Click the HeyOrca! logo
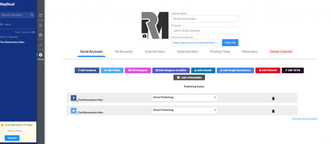Screen dimensions: 331x144 (x=7, y=4)
